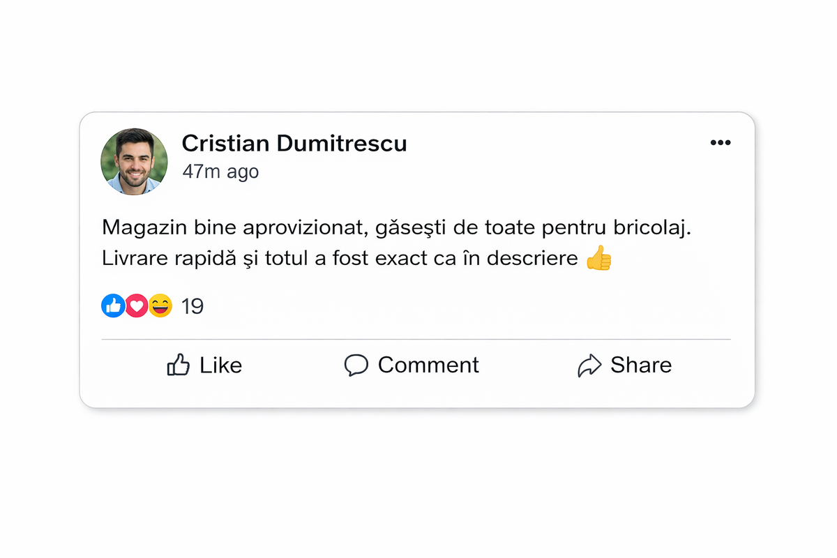Click the Share arrow icon
This screenshot has width=837, height=558.
(x=591, y=364)
